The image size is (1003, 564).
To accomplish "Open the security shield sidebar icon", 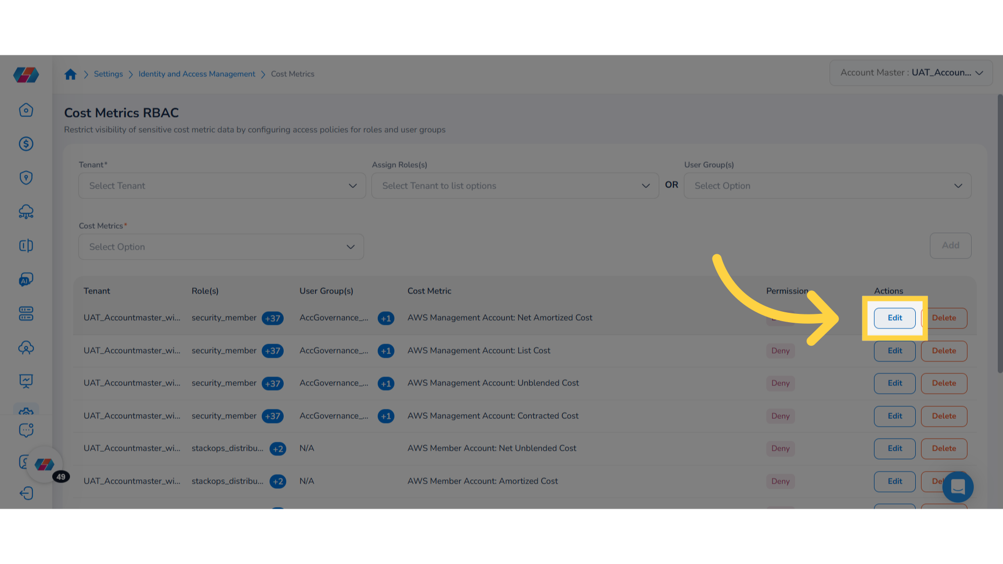I will [x=26, y=178].
